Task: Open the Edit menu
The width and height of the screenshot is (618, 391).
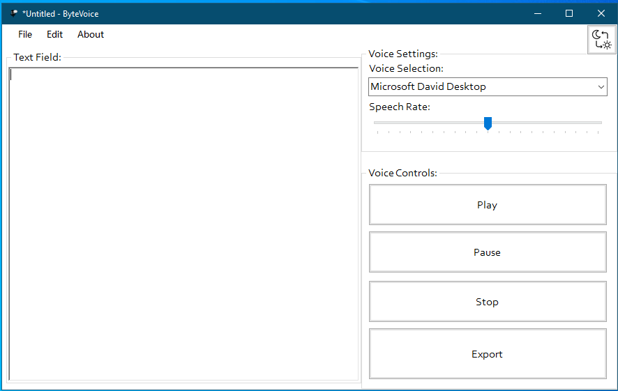Action: pyautogui.click(x=54, y=35)
